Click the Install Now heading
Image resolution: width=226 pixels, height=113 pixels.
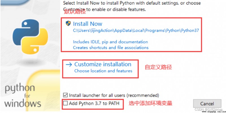tap(88, 24)
